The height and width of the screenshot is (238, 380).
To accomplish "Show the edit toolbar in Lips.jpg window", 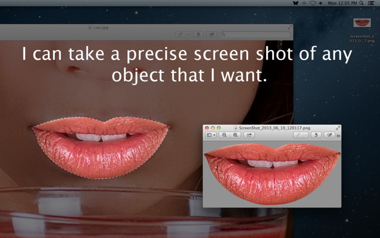I will (211, 34).
